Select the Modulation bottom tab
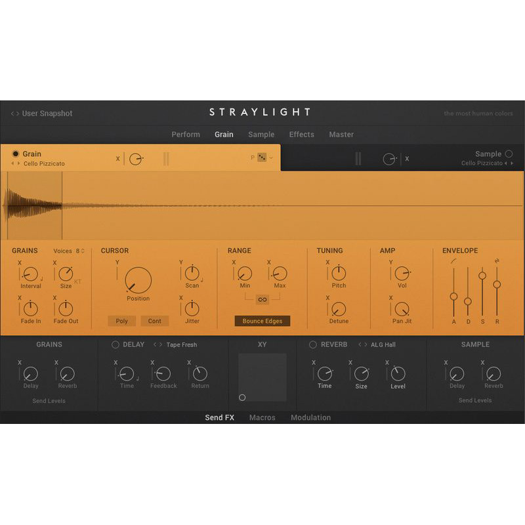The height and width of the screenshot is (525, 525). pyautogui.click(x=310, y=417)
